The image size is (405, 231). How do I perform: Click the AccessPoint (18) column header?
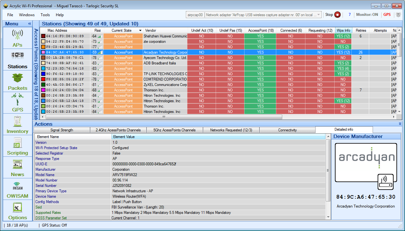(x=261, y=30)
